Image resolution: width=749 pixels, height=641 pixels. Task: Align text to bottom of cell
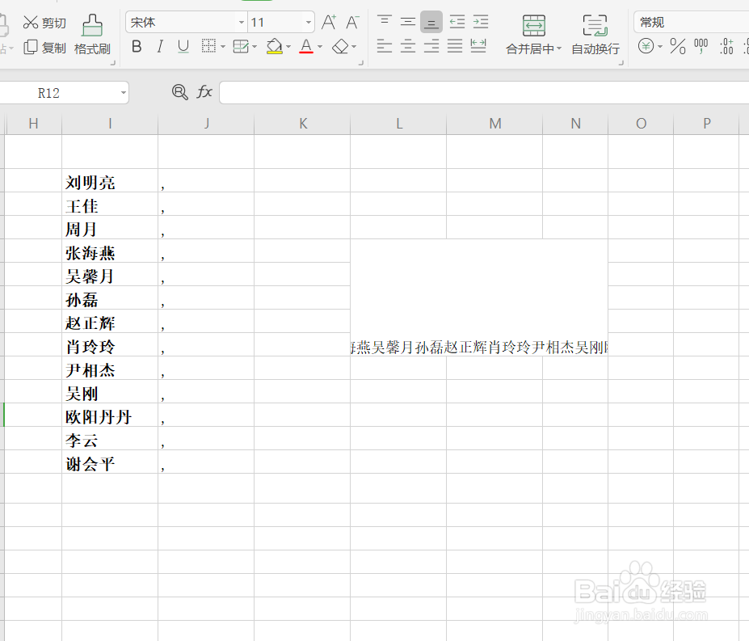pyautogui.click(x=431, y=22)
